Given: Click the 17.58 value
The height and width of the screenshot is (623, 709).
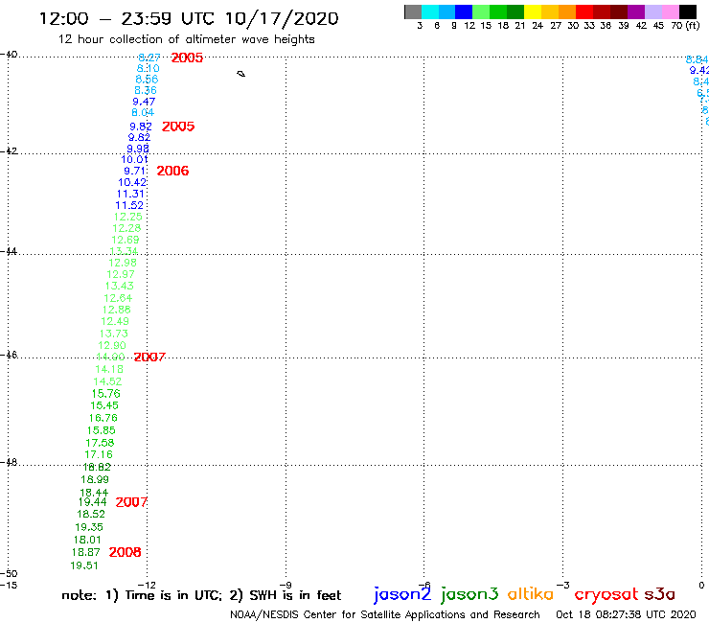Looking at the screenshot, I should 100,443.
